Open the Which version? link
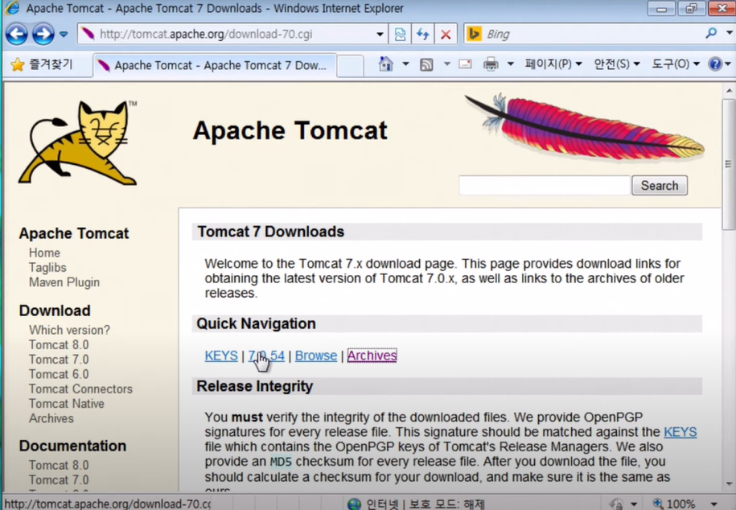736x510 pixels. point(69,330)
